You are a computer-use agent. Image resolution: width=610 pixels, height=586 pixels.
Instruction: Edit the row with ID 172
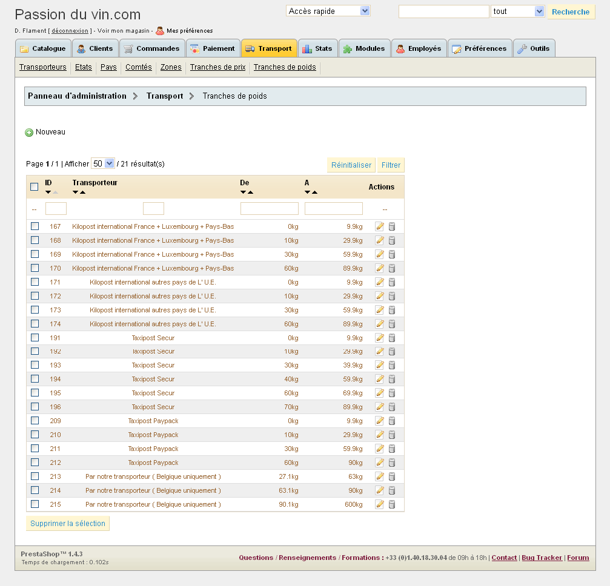pos(380,296)
